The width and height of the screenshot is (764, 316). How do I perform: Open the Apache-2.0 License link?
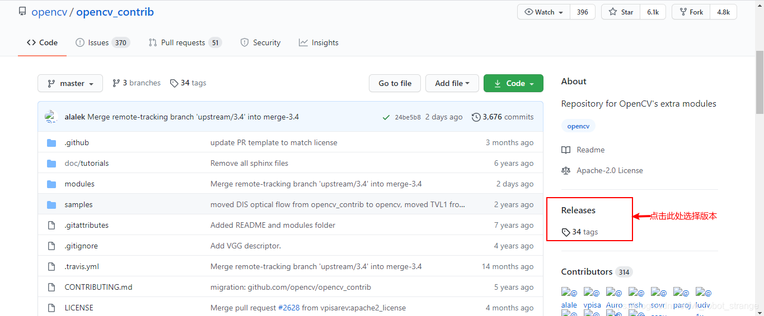(x=602, y=170)
